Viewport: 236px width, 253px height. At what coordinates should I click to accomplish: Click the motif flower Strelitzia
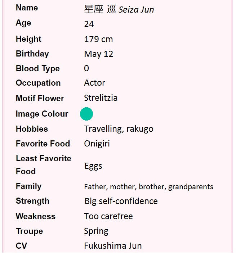pos(101,98)
